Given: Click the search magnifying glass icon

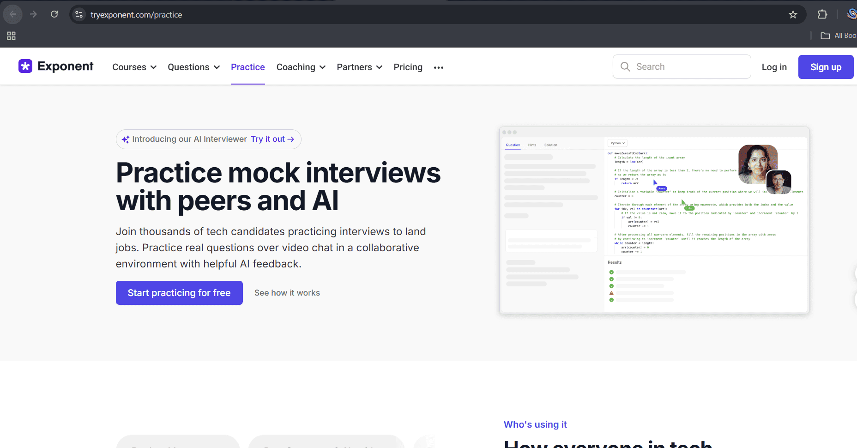Looking at the screenshot, I should pyautogui.click(x=625, y=67).
